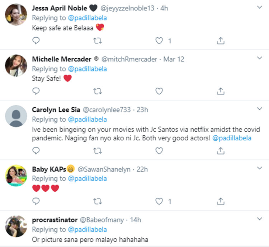Open Baby KAPs' avatar image

16,176
